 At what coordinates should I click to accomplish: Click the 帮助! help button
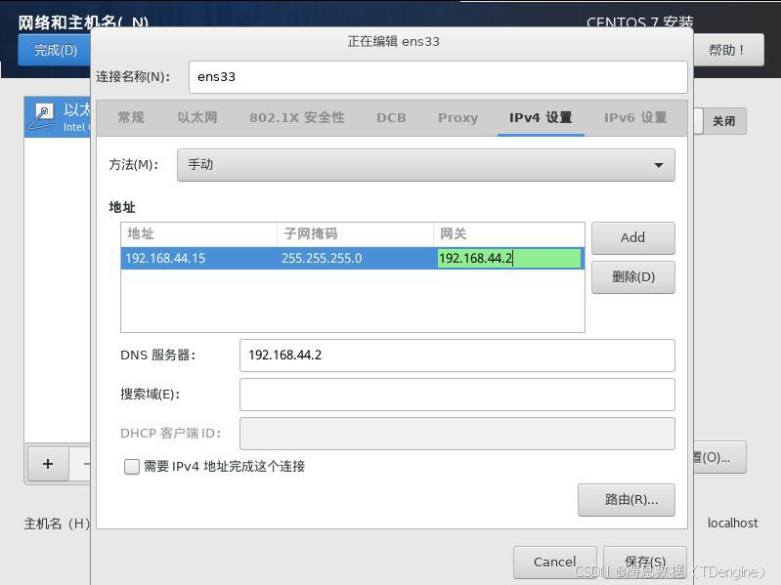point(726,50)
